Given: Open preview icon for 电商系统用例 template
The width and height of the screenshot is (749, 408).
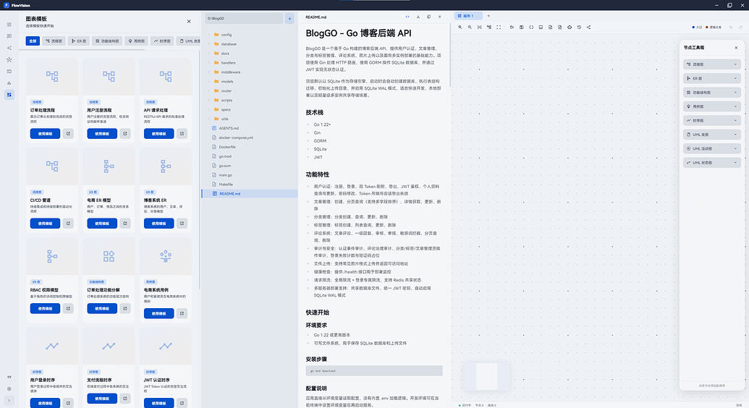Looking at the screenshot, I should [182, 313].
